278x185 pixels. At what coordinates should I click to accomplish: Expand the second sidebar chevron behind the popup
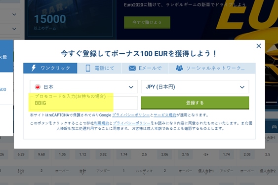[x=14, y=29]
